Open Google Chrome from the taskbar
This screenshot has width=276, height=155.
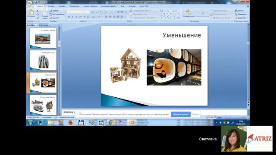tap(111, 122)
